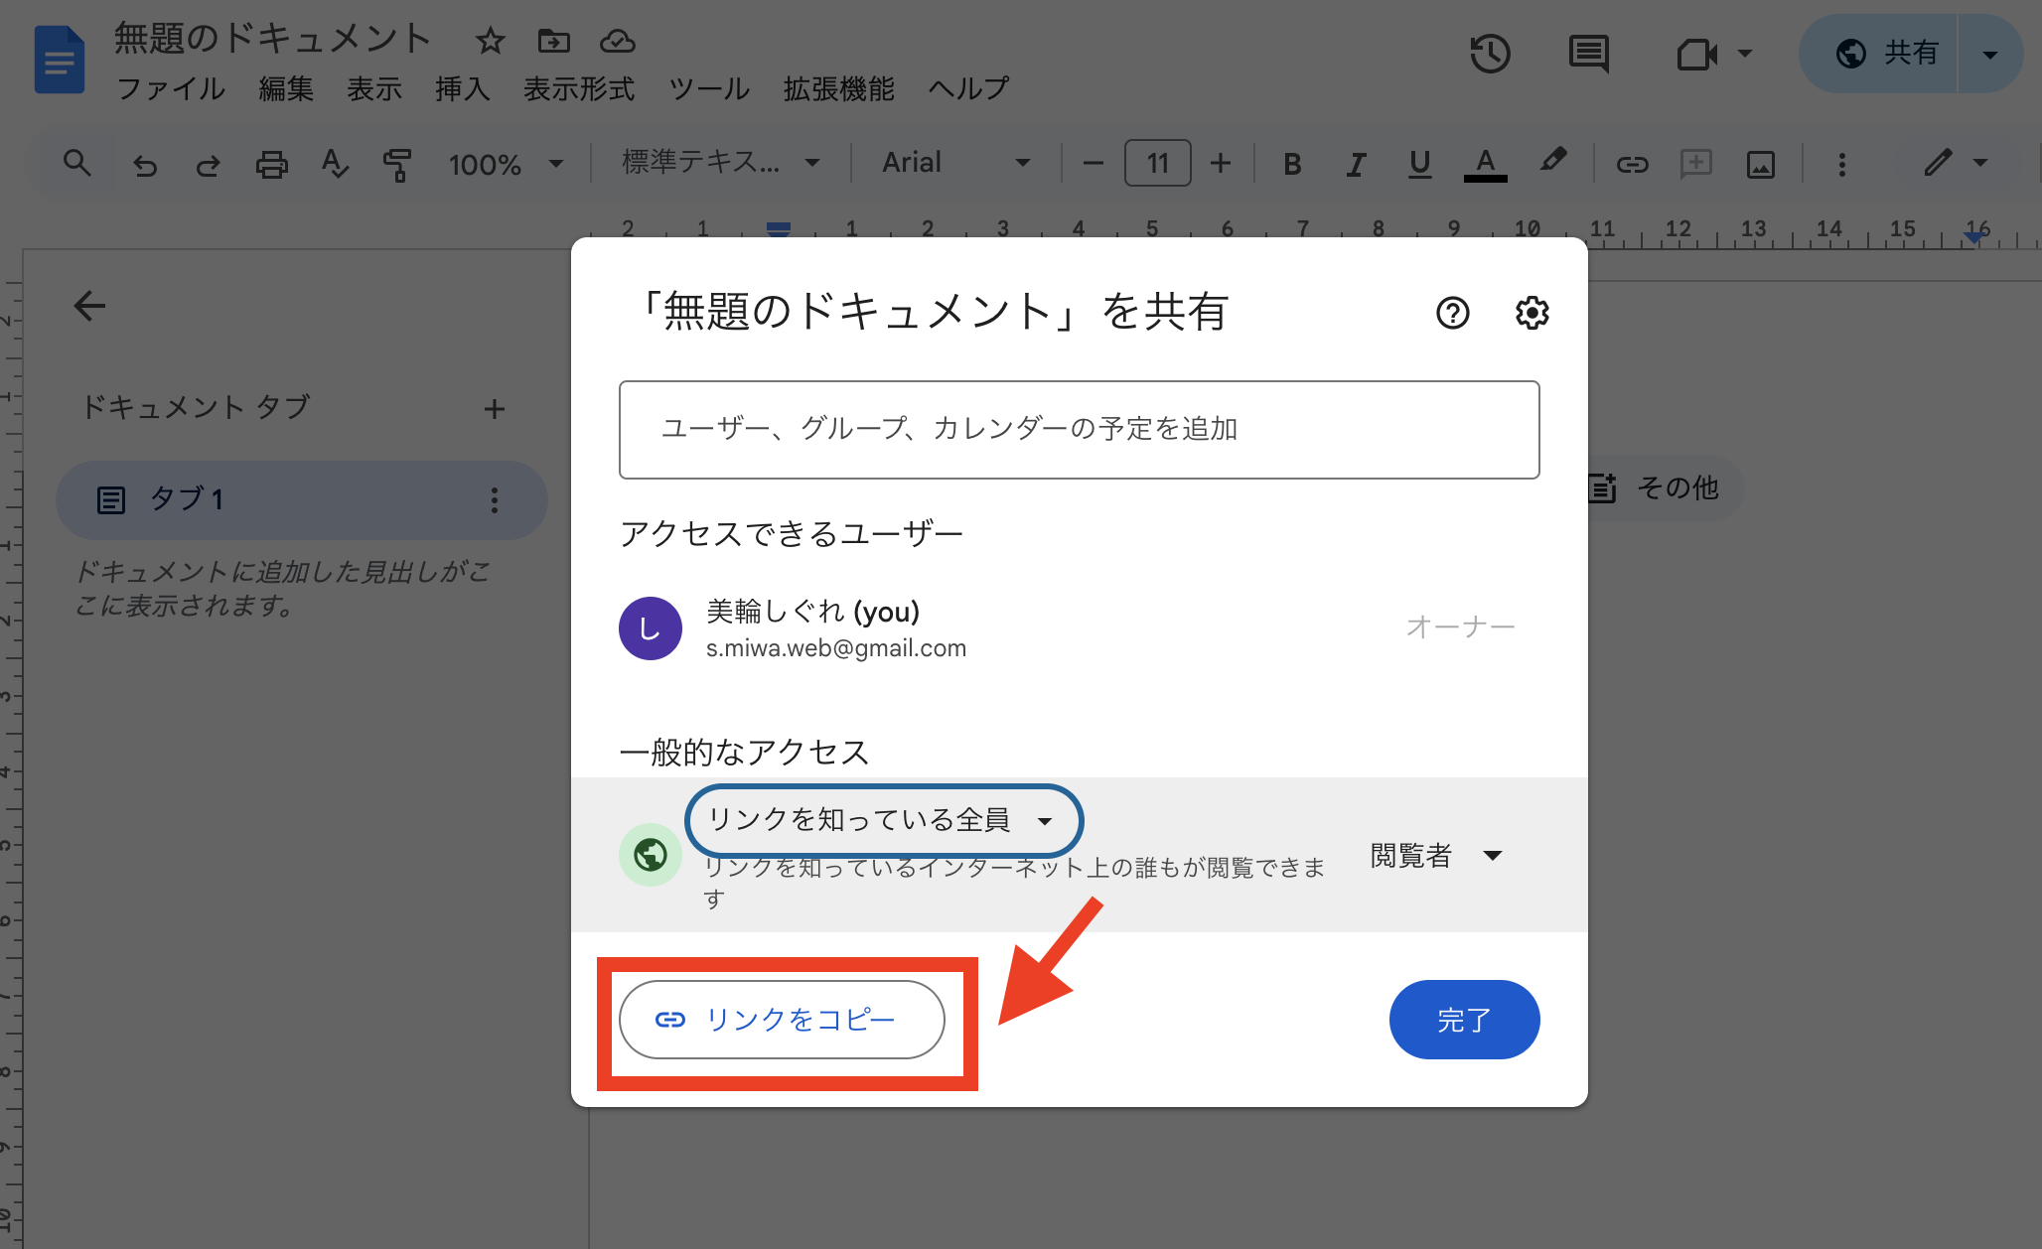
Task: Click the share dialog settings gear icon
Action: pos(1531,313)
